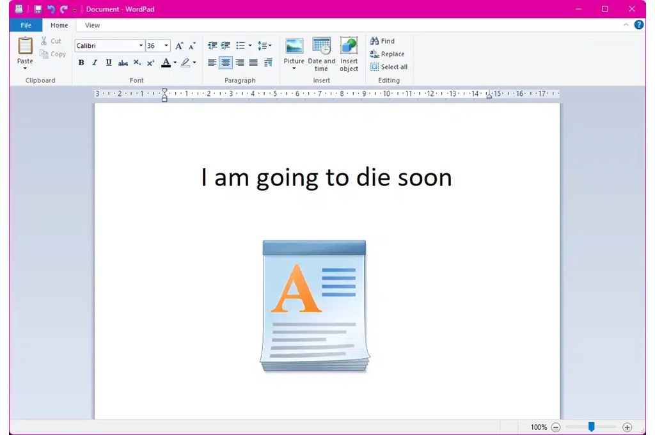Click Select all button
Image resolution: width=655 pixels, height=435 pixels.
pyautogui.click(x=389, y=67)
